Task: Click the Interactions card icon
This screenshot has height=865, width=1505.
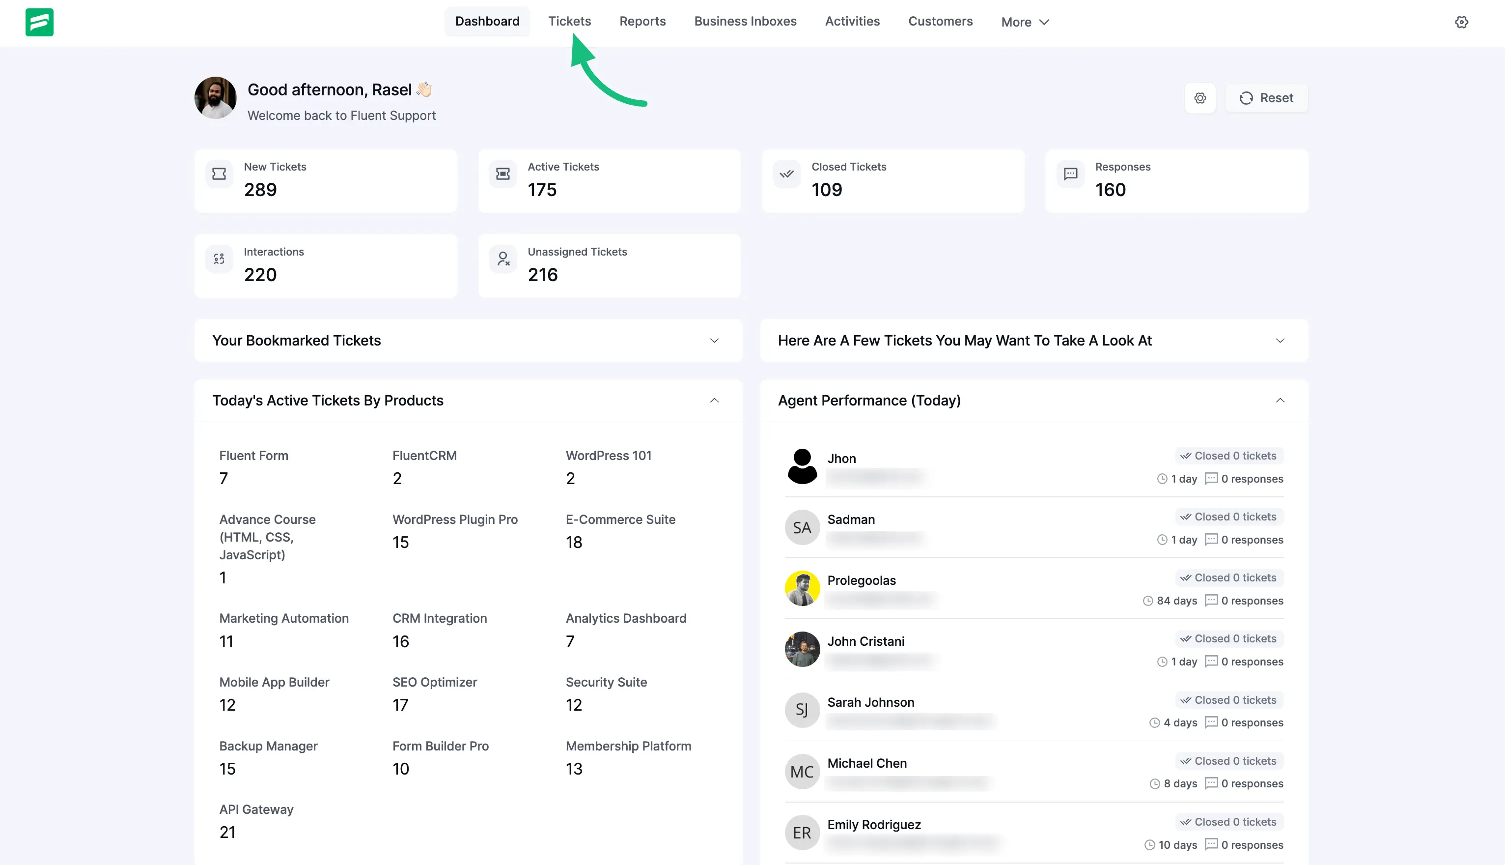Action: click(219, 259)
